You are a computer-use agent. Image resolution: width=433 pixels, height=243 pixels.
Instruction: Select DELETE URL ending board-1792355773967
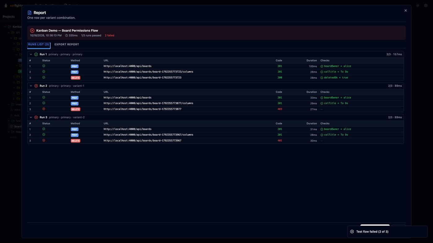click(142, 140)
